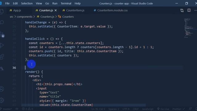This screenshot has width=197, height=111.
Task: Click the master branch in status bar
Action: [x=6, y=109]
